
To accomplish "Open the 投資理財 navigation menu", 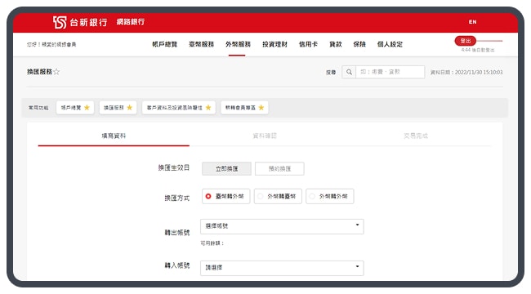I will 274,44.
